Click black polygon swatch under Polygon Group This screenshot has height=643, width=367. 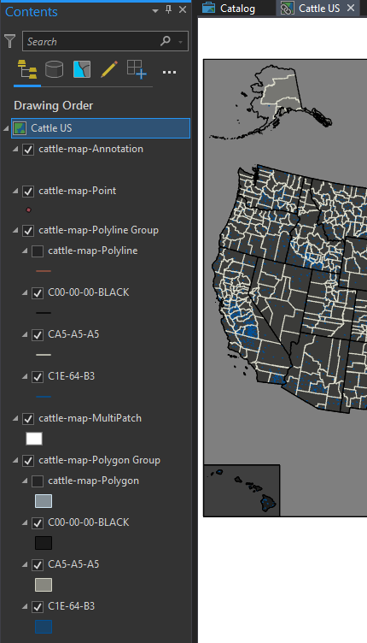pos(44,543)
